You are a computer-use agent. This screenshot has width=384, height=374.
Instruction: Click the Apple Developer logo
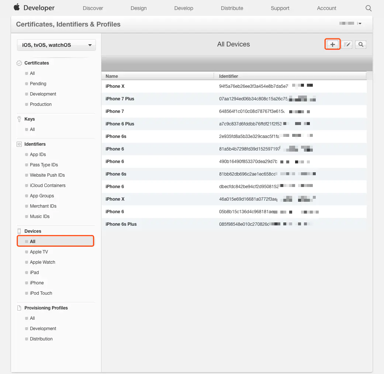[34, 8]
